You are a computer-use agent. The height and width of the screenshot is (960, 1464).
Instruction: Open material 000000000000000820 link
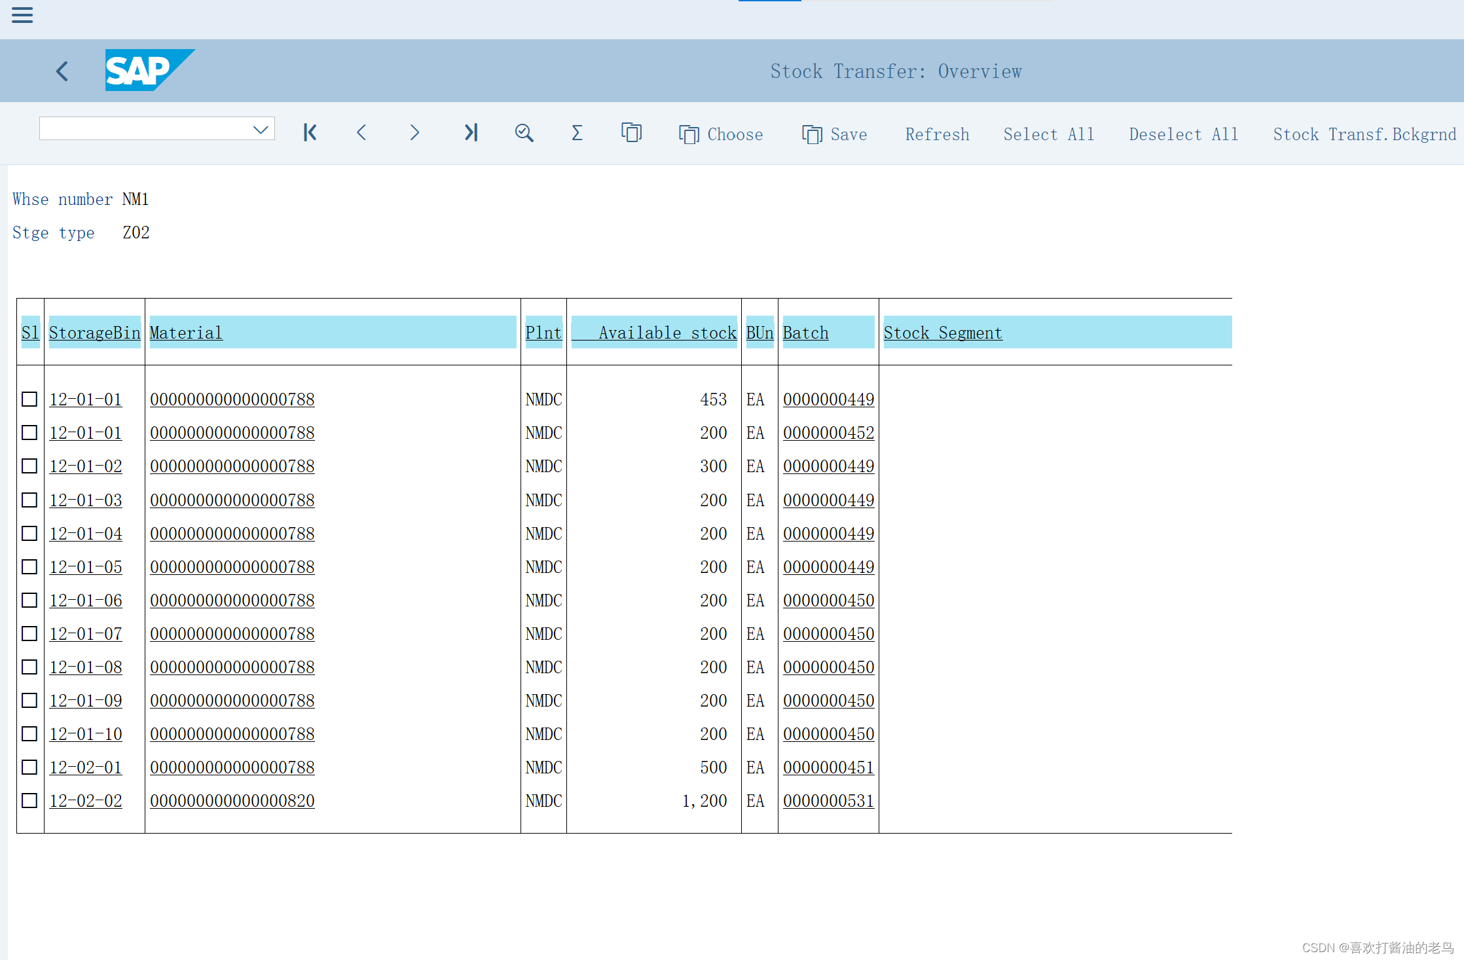(232, 800)
